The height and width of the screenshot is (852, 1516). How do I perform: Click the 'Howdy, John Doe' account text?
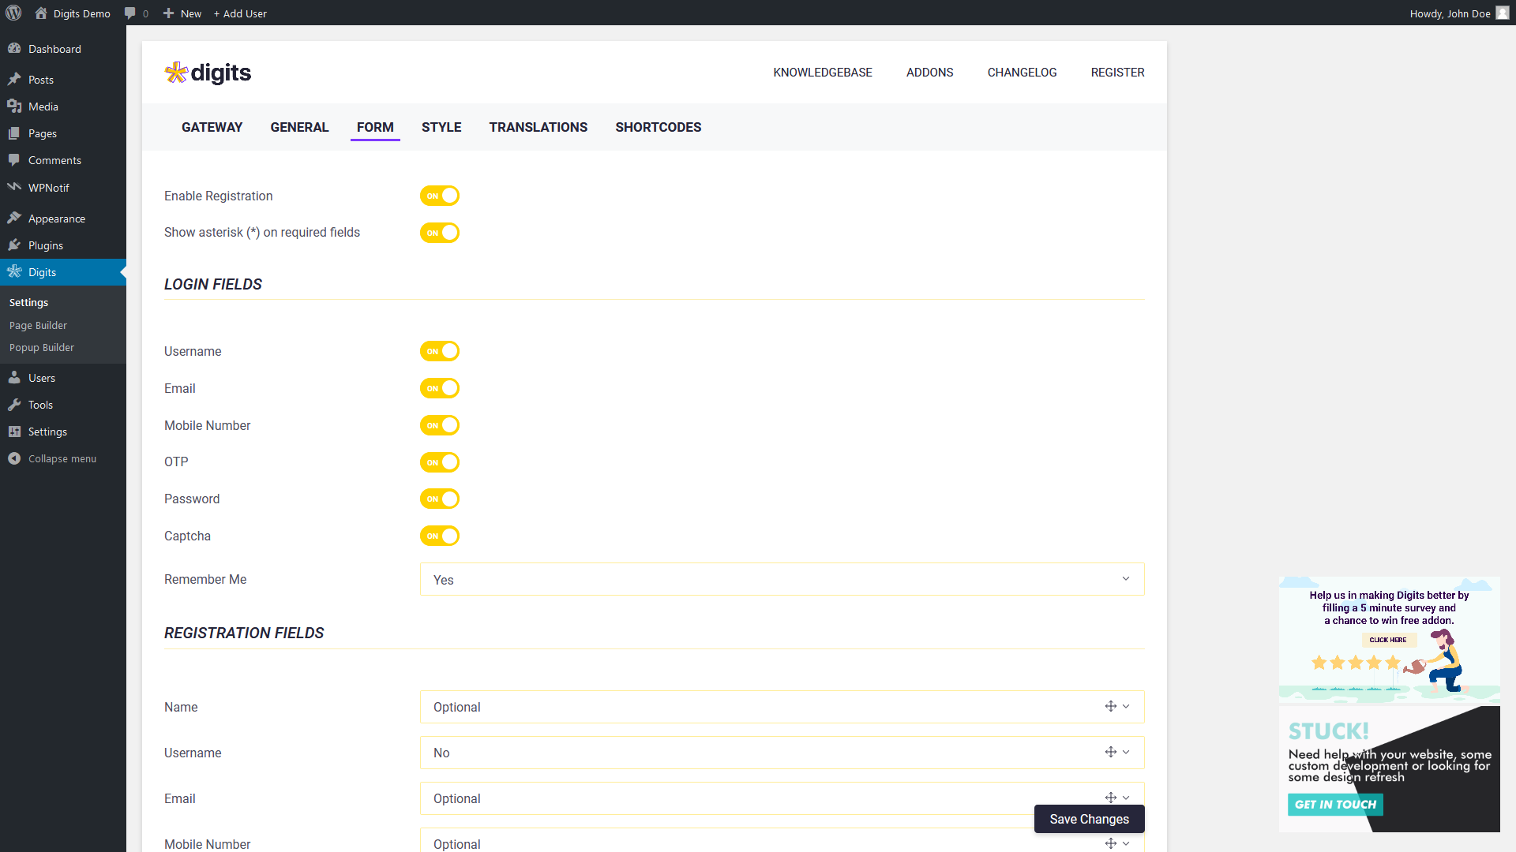[x=1450, y=13]
